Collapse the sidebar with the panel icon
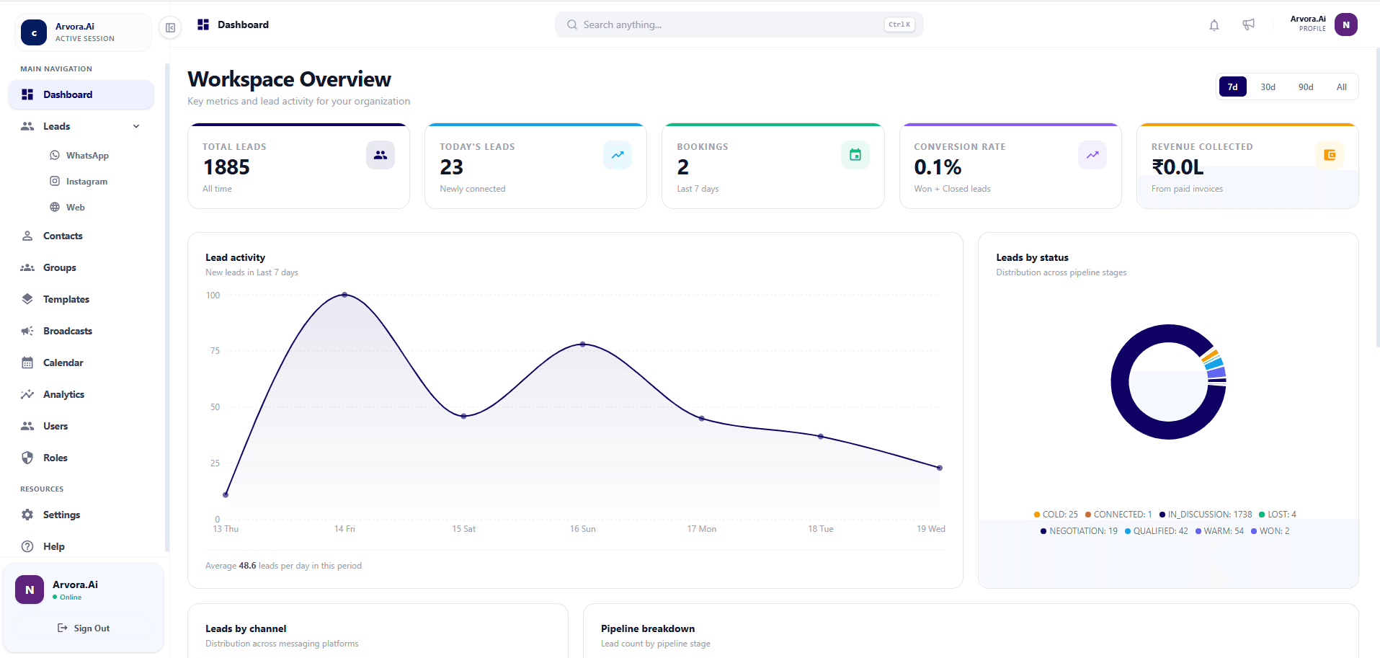 [170, 28]
